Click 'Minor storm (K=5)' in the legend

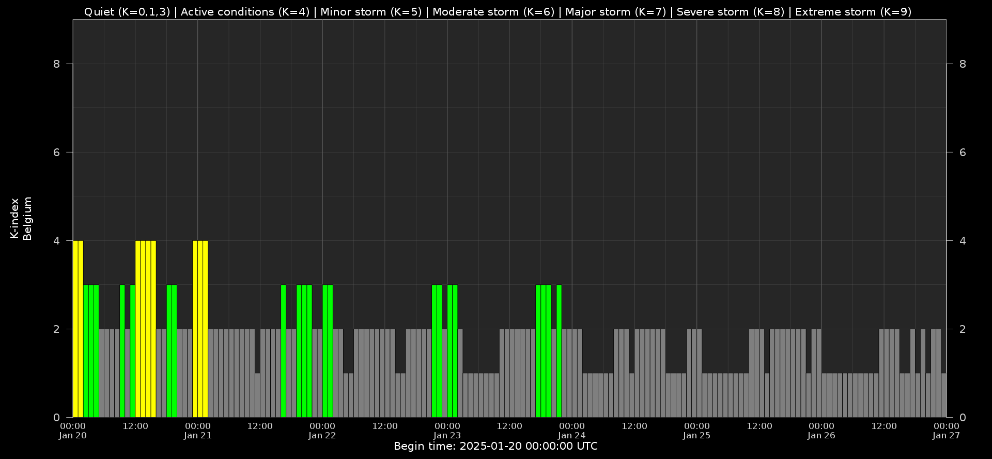coord(371,12)
